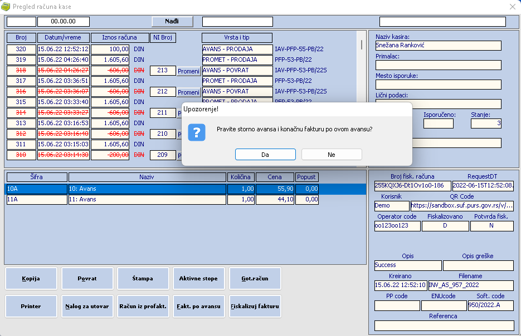Click Fakt. po avansu button
Viewport: 521px width, 336px height.
point(199,306)
